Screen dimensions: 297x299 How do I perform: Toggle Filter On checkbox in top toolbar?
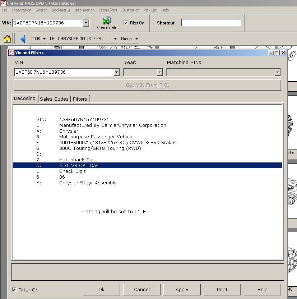(126, 23)
